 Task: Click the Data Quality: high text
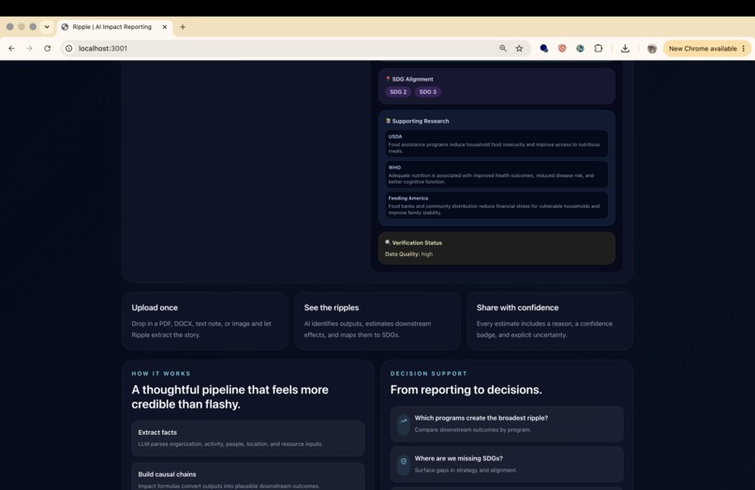tap(408, 254)
